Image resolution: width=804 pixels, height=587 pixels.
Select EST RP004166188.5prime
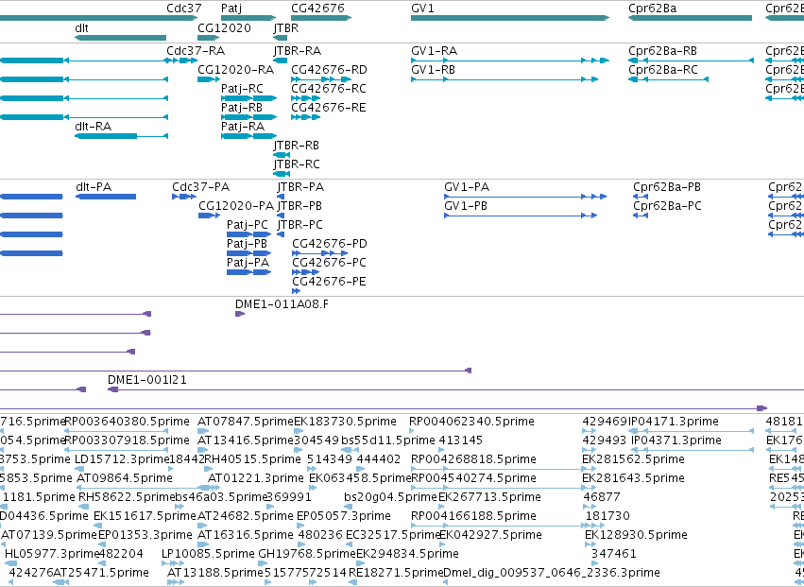pos(473,516)
